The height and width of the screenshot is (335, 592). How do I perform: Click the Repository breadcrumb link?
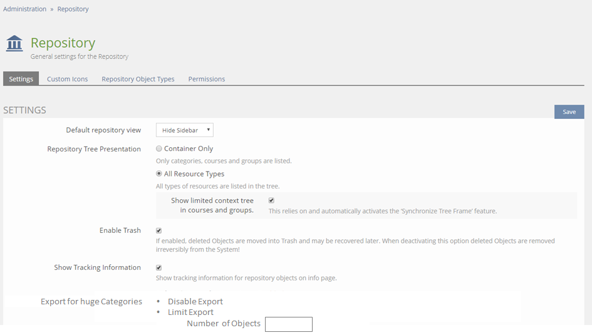tap(73, 9)
